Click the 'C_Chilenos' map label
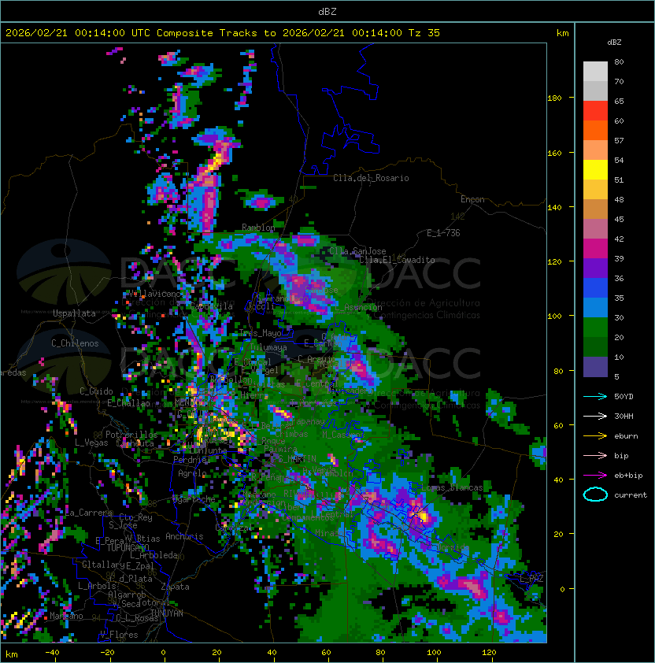Image resolution: width=655 pixels, height=663 pixels. pos(75,343)
